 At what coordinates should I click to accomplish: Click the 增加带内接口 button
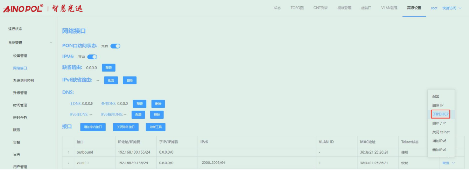pyautogui.click(x=93, y=127)
